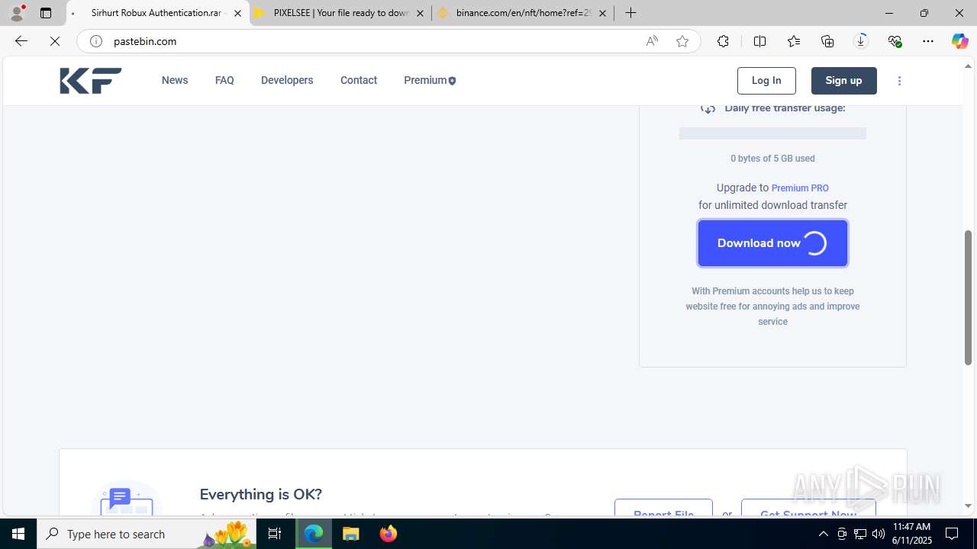Screen dimensions: 977x549
Task: Click the 'Everything is OK?' heading
Action: click(261, 494)
